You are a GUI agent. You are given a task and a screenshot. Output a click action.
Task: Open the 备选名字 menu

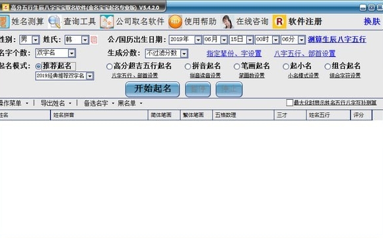point(99,103)
